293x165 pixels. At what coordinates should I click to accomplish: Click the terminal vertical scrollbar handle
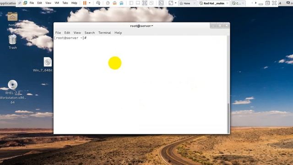tap(228, 118)
